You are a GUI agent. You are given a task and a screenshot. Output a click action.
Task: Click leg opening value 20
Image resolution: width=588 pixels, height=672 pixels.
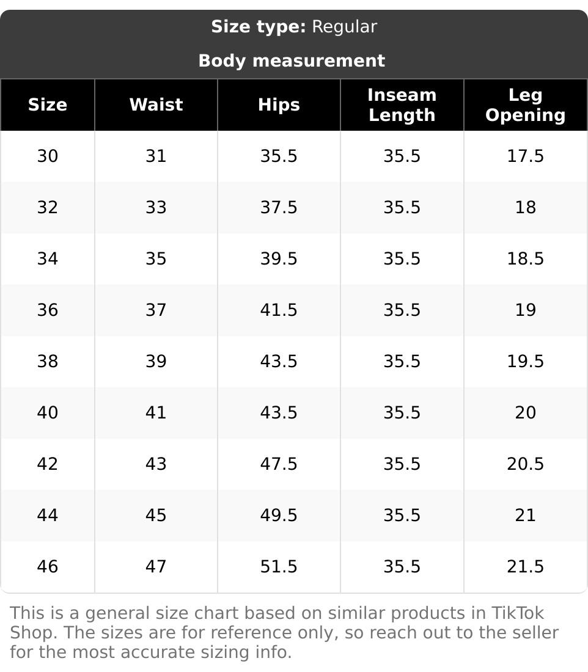coord(525,413)
